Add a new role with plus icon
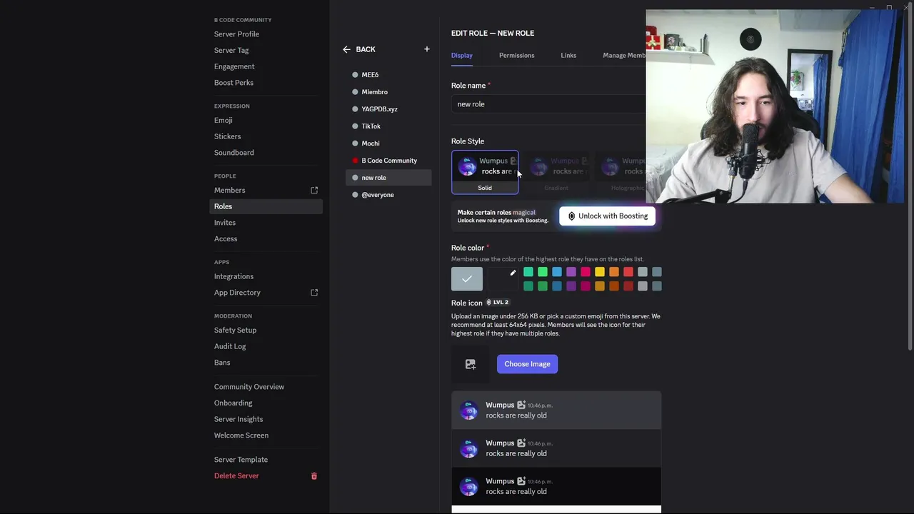This screenshot has height=514, width=914. pos(427,49)
